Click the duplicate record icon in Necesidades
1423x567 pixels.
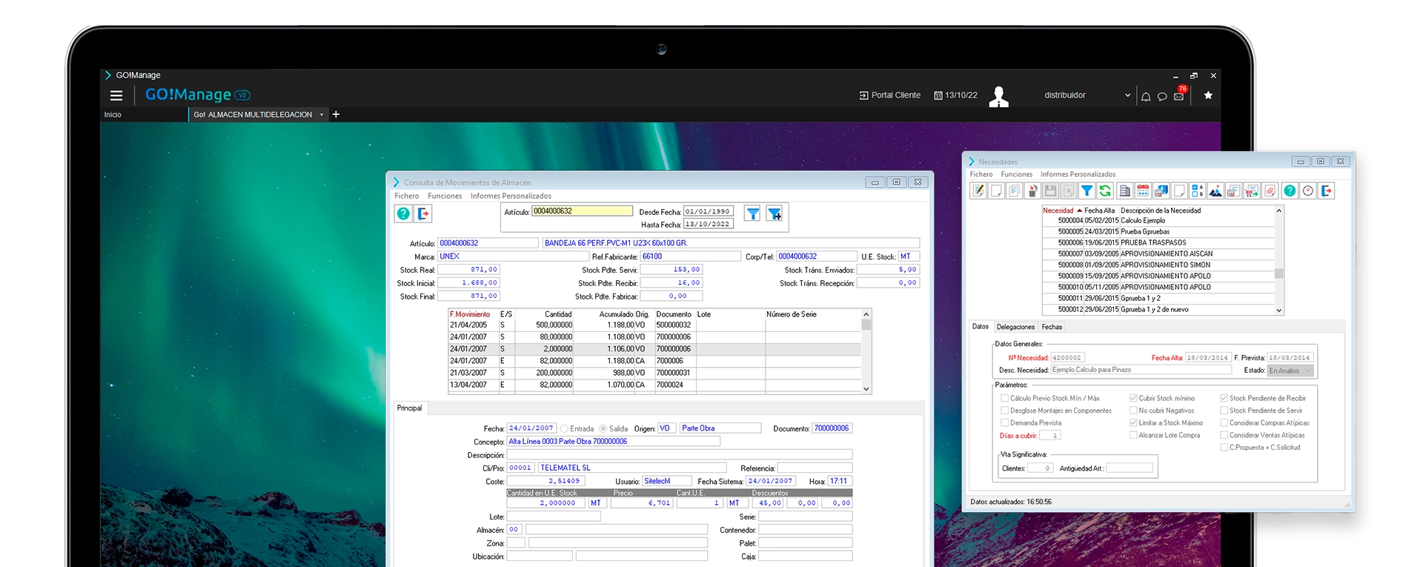tap(1014, 191)
